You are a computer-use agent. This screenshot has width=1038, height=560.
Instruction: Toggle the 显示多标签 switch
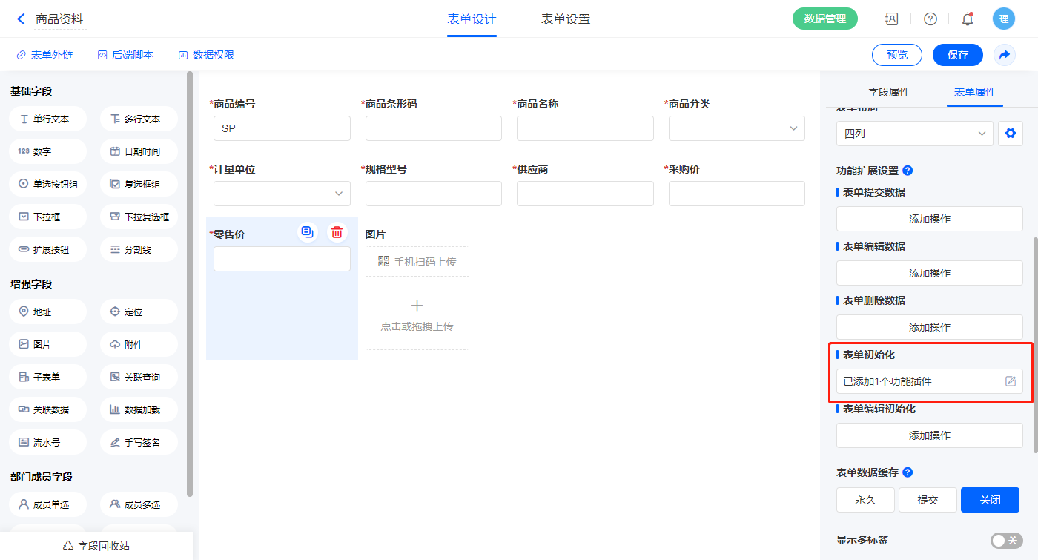coord(1006,541)
